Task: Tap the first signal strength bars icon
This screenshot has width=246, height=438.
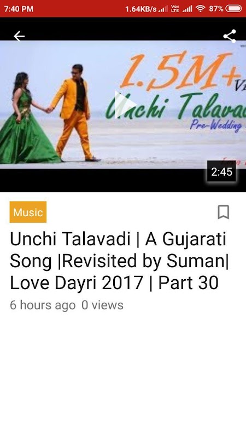Action: (163, 9)
